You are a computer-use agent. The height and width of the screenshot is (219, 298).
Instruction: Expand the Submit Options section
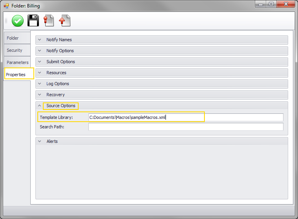click(162, 62)
